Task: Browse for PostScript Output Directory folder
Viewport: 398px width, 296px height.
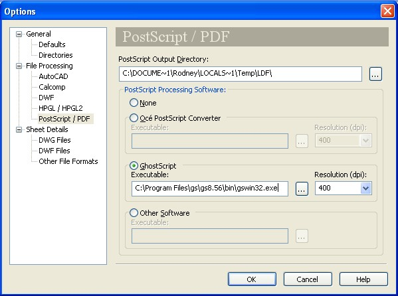Action: (x=375, y=74)
